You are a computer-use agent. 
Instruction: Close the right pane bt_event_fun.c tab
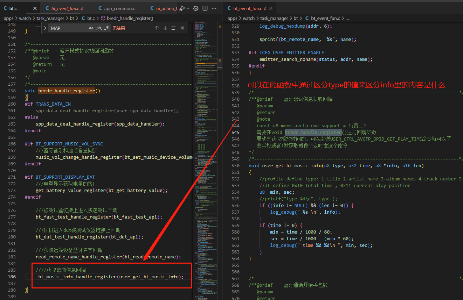pos(271,8)
